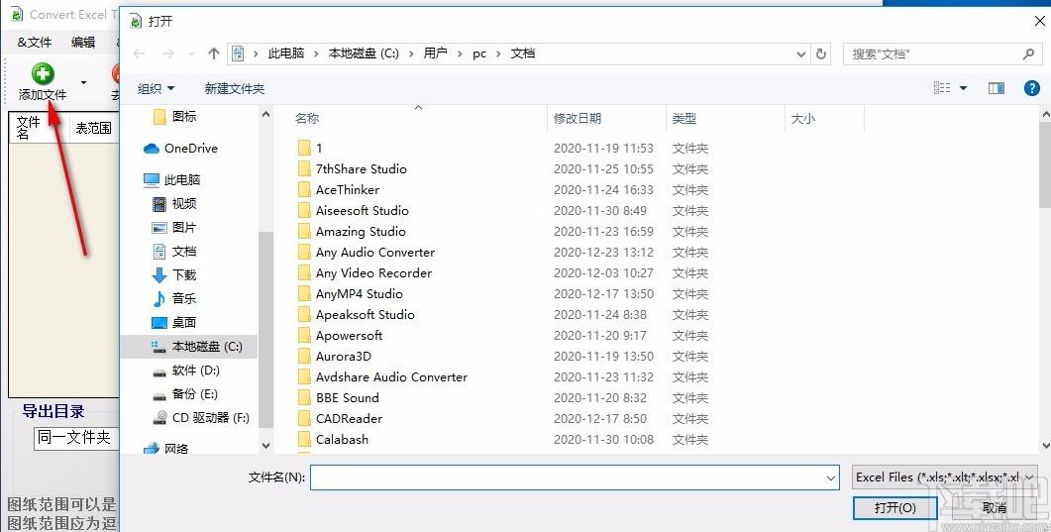Screen dimensions: 1051x532
Task: Sort by 修改日期 column header
Action: tap(578, 119)
